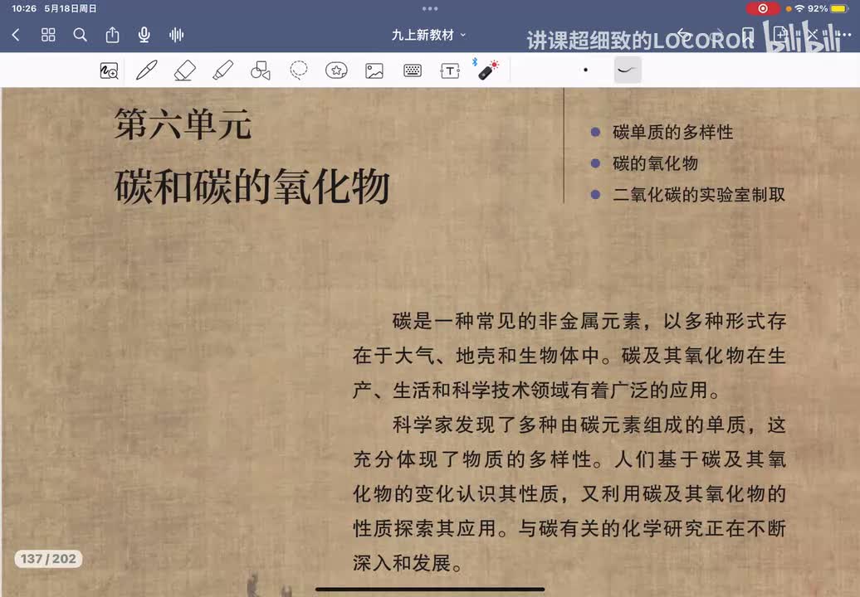Select the text box tool
The height and width of the screenshot is (597, 860).
tap(450, 70)
